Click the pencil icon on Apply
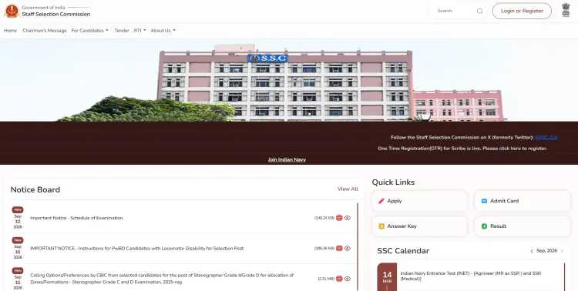 [381, 201]
